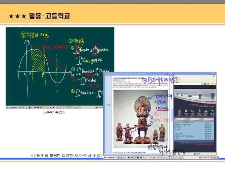This screenshot has width=225, height=169.
Task: Select the highlighter tool on the history toolbar
Action: pyautogui.click(x=164, y=157)
